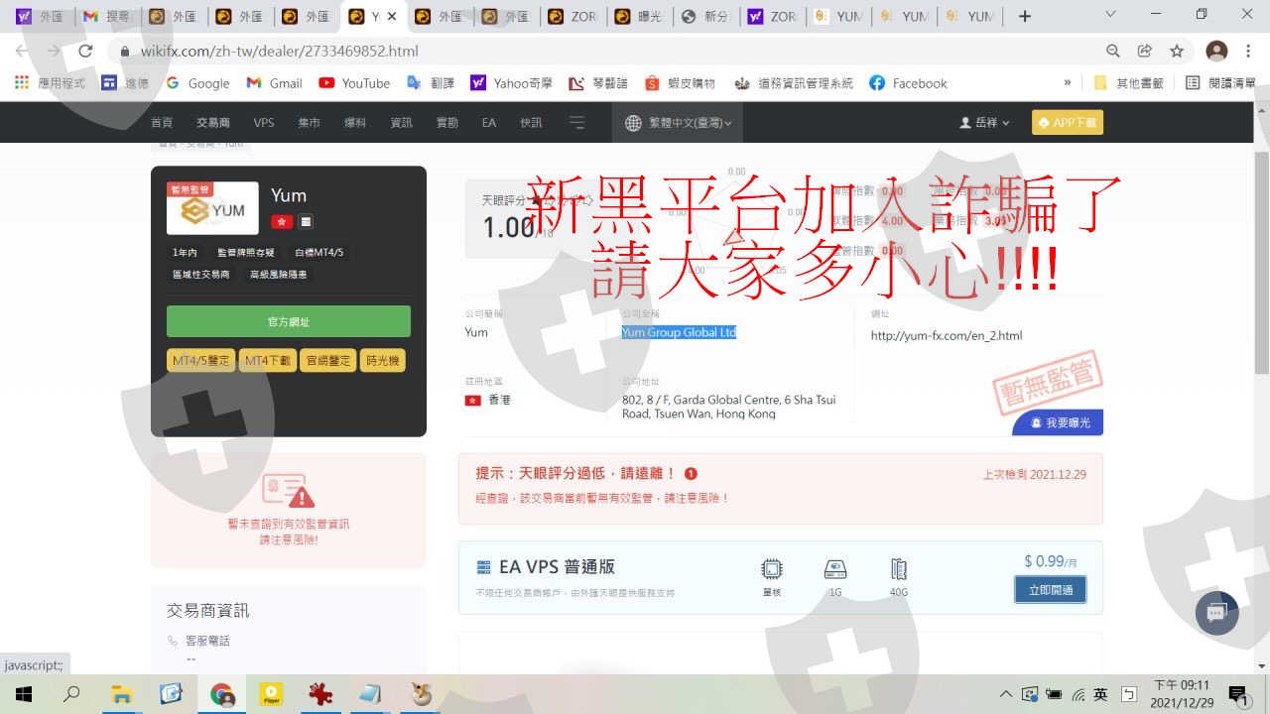Open the 應用程式 apps shortcut
Screen dimensions: 1270x714
tap(50, 83)
